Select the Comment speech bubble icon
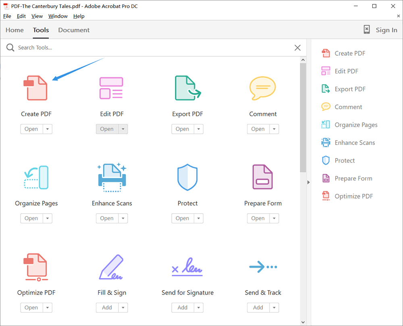Screen dimensions: 403x326 pos(262,88)
